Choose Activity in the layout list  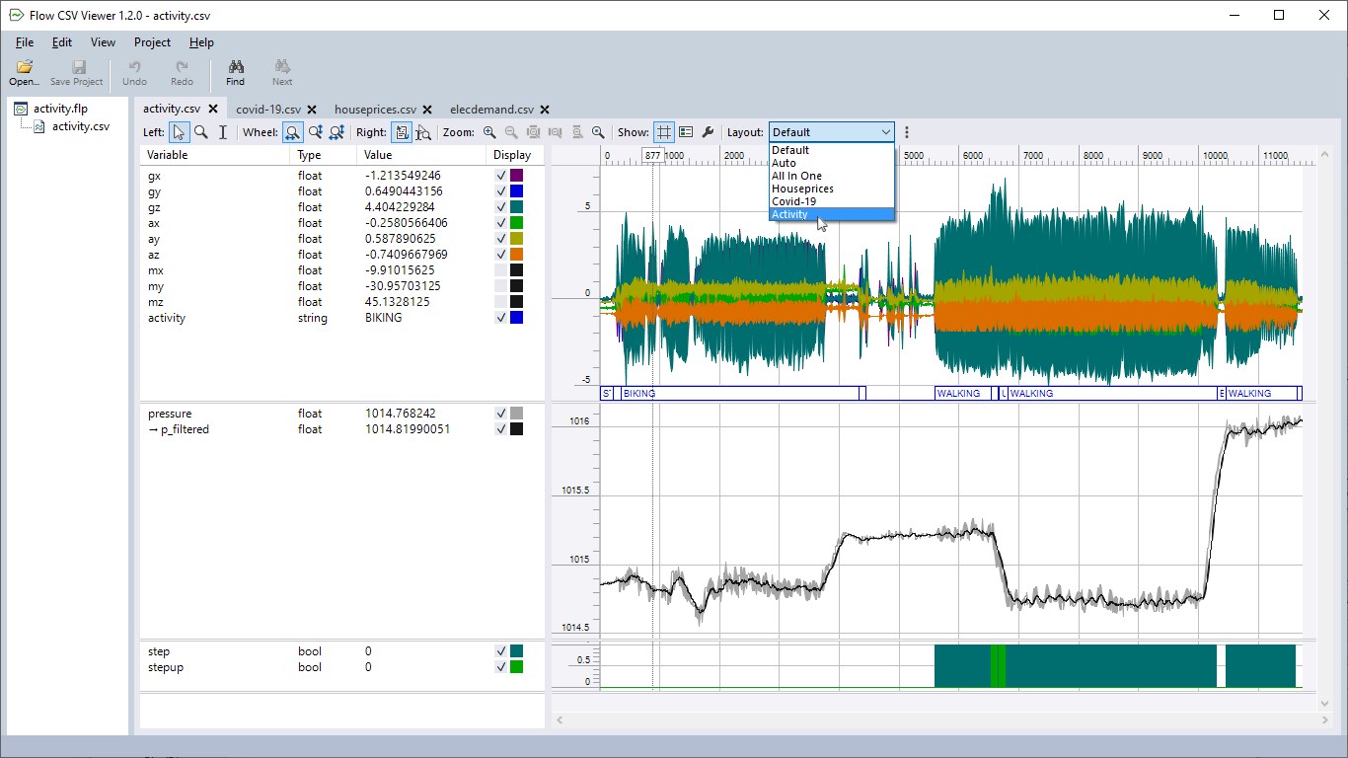(x=832, y=214)
